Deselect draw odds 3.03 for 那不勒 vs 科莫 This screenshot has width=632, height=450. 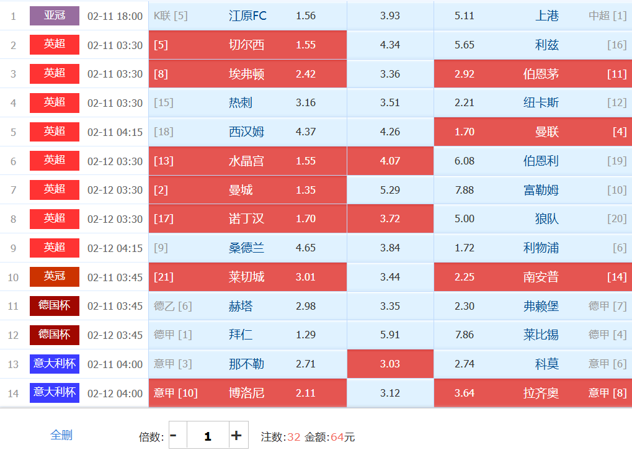click(390, 364)
